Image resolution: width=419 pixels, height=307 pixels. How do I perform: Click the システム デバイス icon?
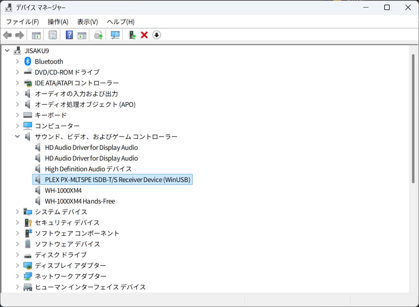pyautogui.click(x=28, y=212)
